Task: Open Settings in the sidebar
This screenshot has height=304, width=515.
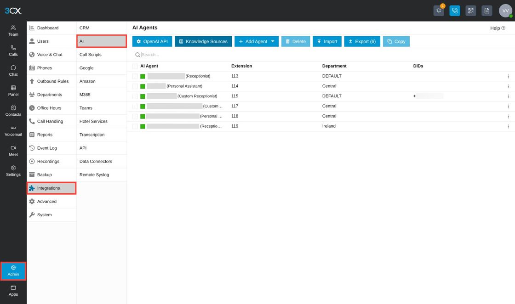Action: pos(13,171)
